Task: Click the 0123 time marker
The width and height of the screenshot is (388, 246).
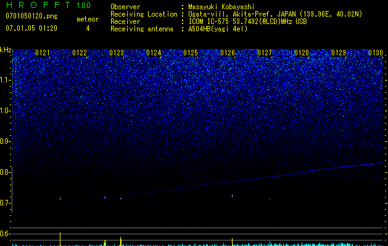Action: click(x=117, y=53)
